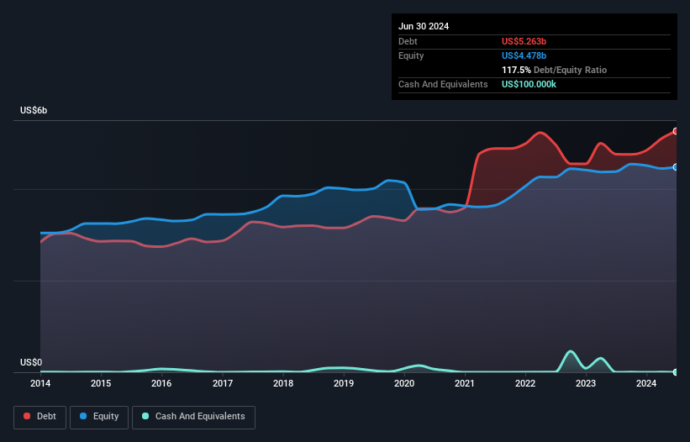Click the 2016 x-axis label
690x442 pixels.
[161, 383]
